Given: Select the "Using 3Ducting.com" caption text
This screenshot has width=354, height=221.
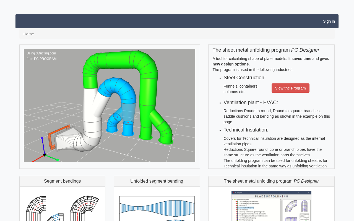Looking at the screenshot, I should tap(41, 53).
